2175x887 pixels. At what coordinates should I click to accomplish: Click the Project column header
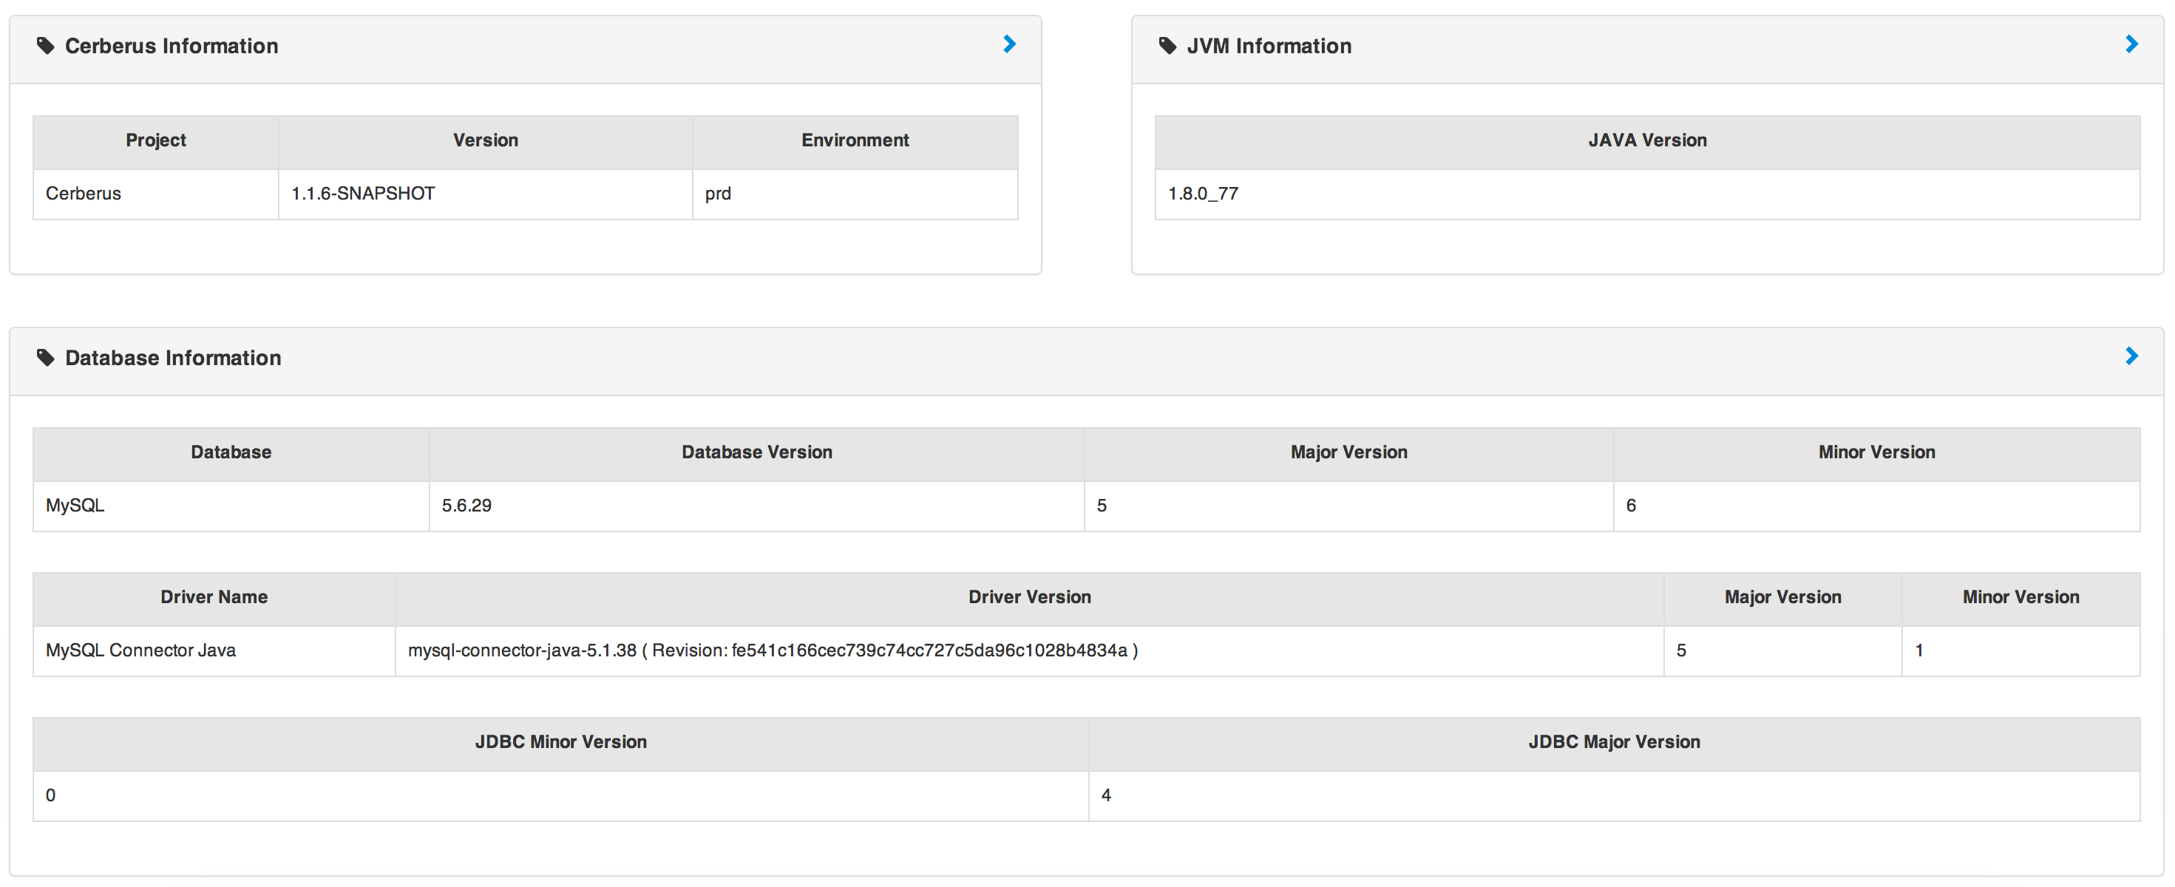pos(156,141)
